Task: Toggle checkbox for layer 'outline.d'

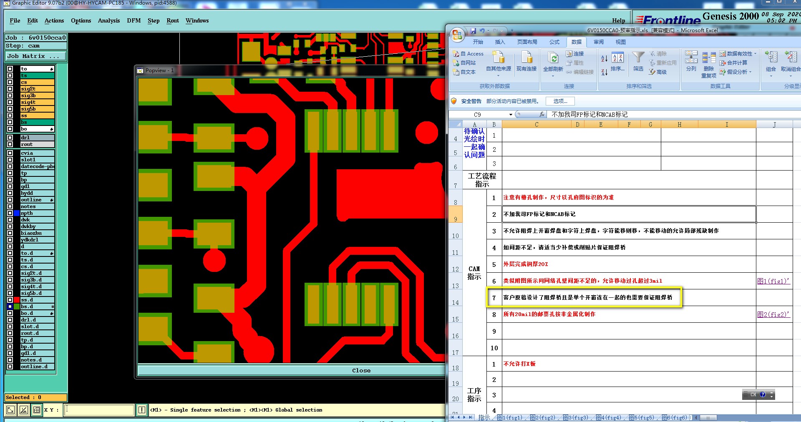Action: coord(10,367)
